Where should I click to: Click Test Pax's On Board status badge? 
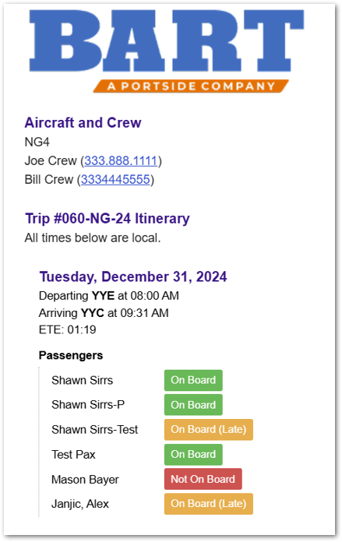(x=193, y=455)
